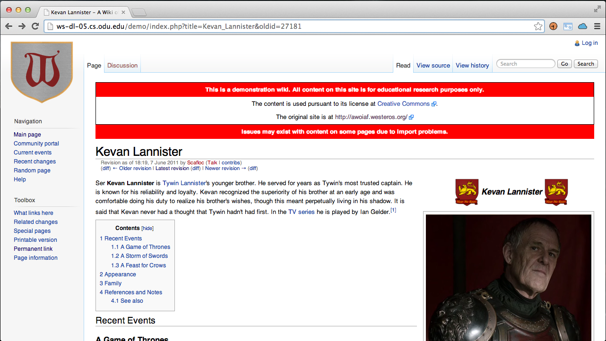
Task: Click the wiki shield logo
Action: [x=42, y=72]
